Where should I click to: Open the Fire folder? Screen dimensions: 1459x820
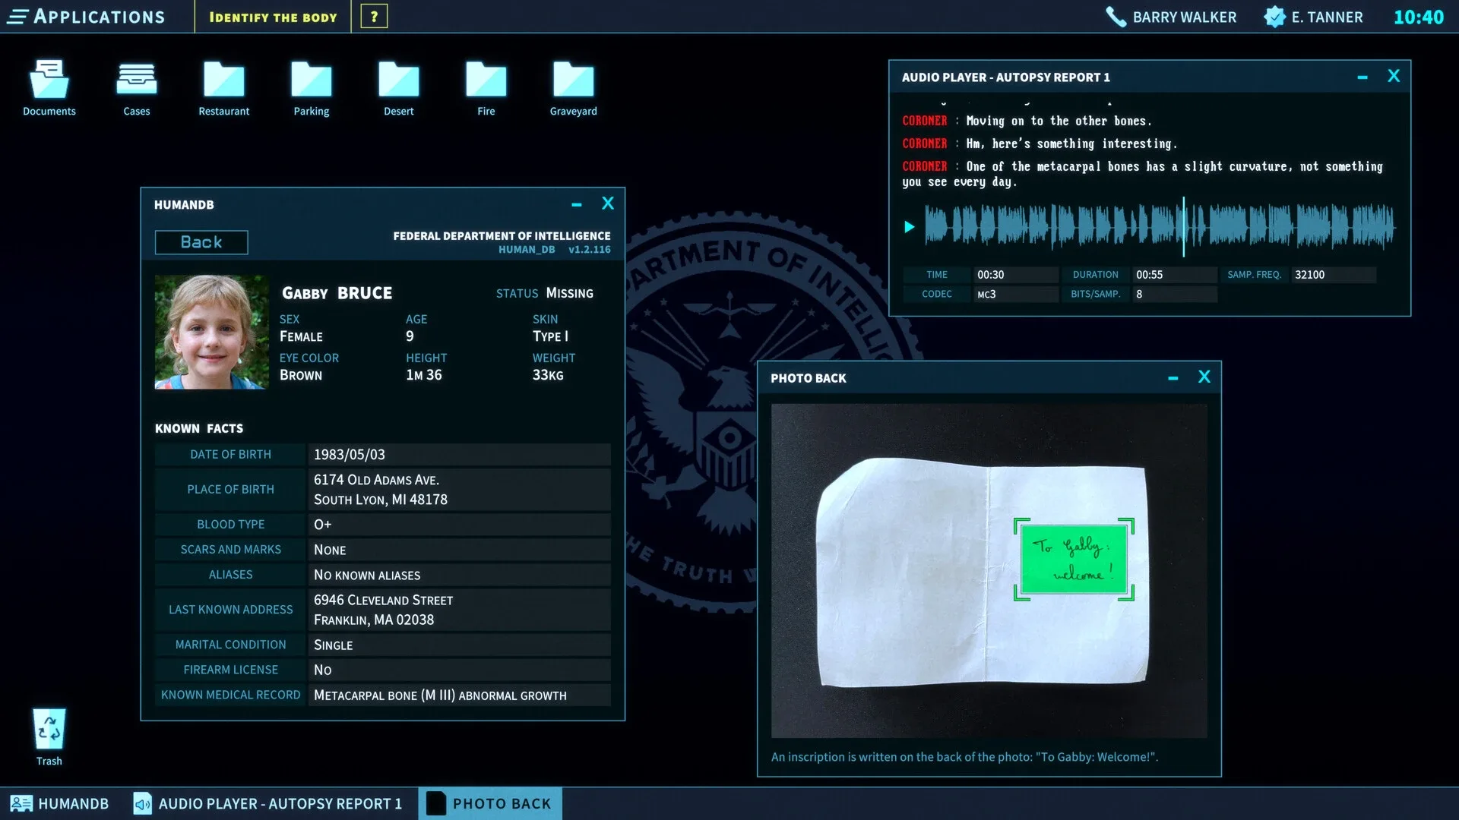coord(486,80)
